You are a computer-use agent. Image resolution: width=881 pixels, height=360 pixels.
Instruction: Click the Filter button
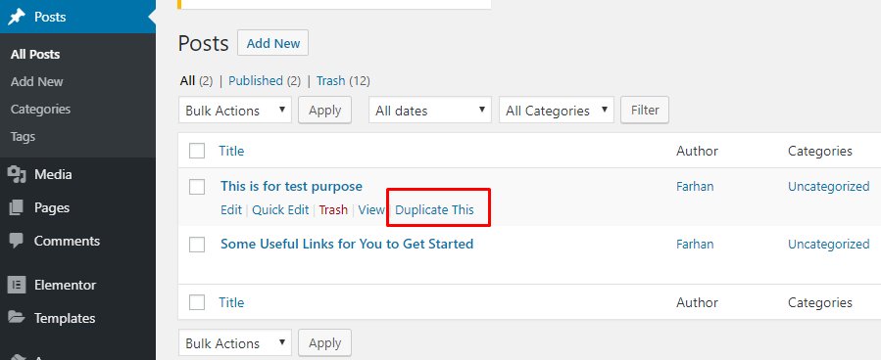tap(645, 110)
